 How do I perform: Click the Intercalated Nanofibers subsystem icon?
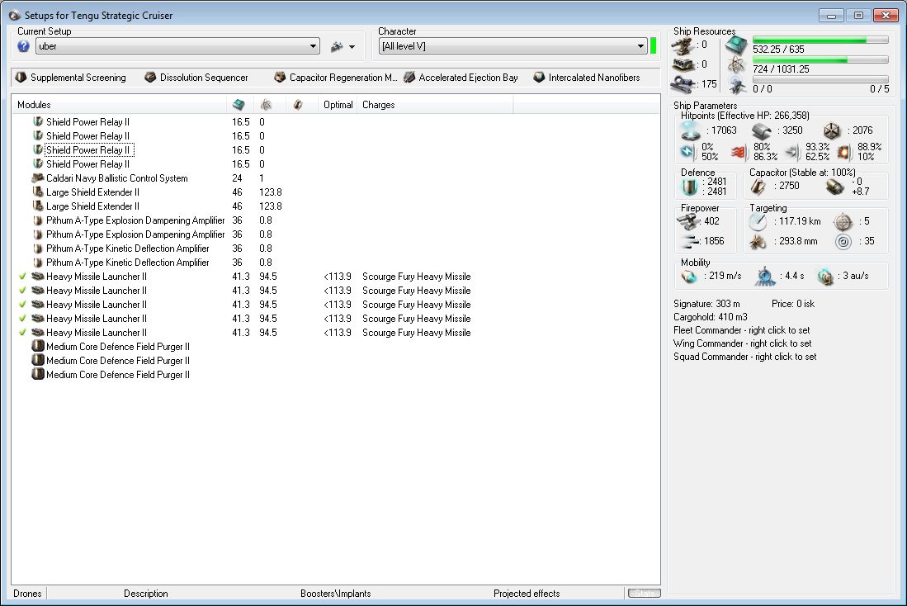pos(539,77)
